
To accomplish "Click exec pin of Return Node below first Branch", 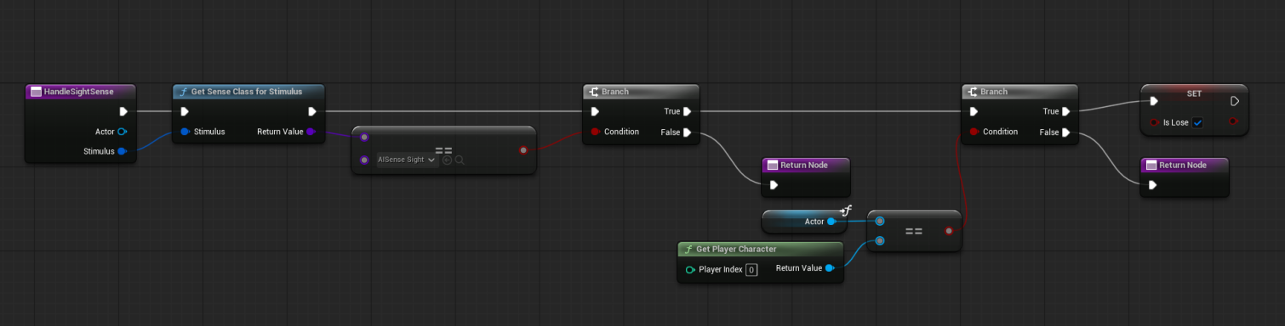I will coord(774,184).
